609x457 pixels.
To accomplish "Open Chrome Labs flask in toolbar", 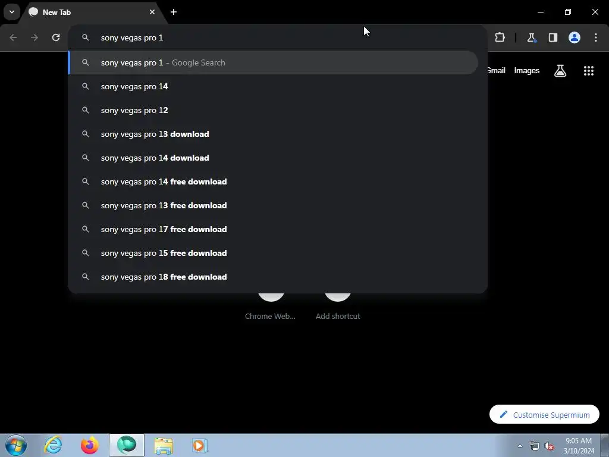I will tap(531, 37).
